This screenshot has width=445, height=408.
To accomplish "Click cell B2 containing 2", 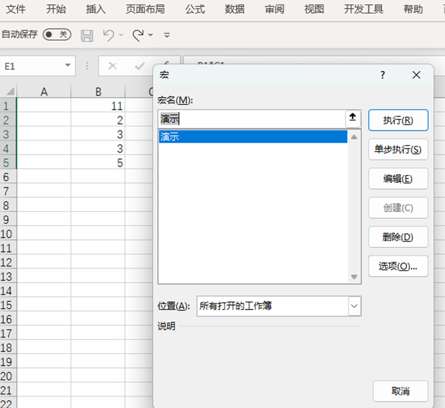I will click(x=98, y=120).
